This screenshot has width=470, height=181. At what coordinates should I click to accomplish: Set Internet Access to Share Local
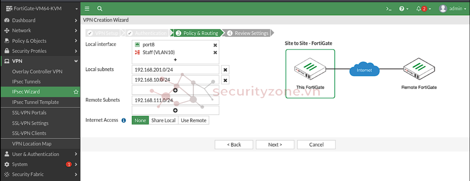point(163,120)
